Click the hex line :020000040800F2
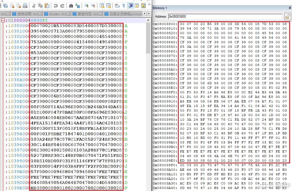 tap(26, 20)
